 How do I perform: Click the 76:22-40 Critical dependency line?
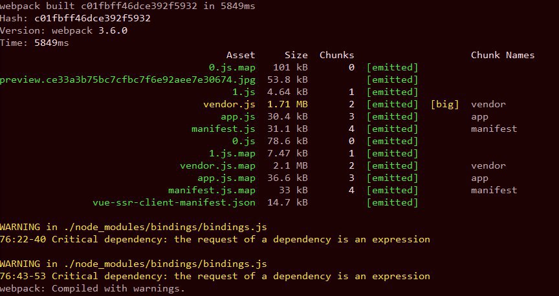tap(215, 239)
